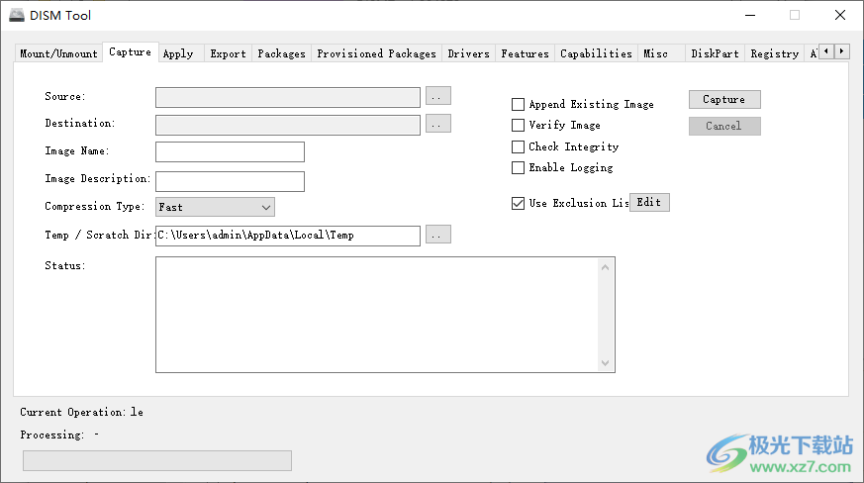Click the Cancel button
The height and width of the screenshot is (483, 864).
(724, 127)
